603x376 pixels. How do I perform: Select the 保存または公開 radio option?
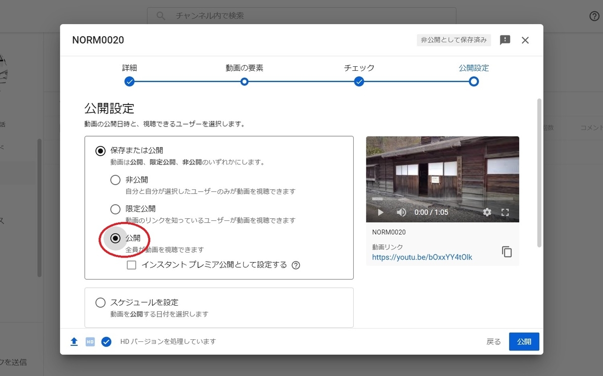click(x=100, y=150)
